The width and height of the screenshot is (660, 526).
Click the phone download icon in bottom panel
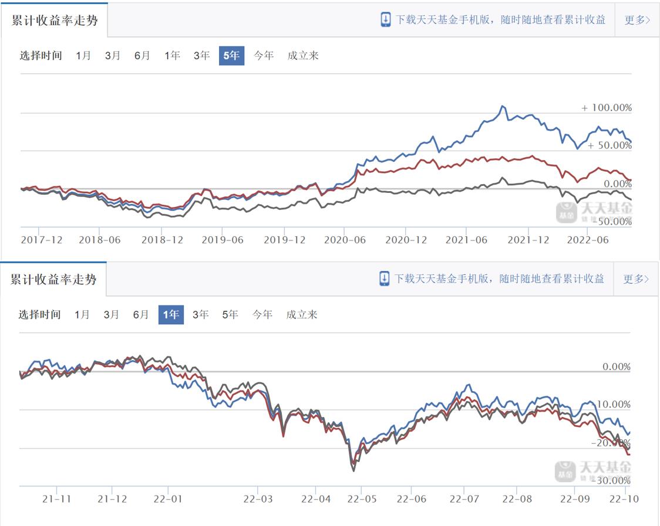point(385,279)
